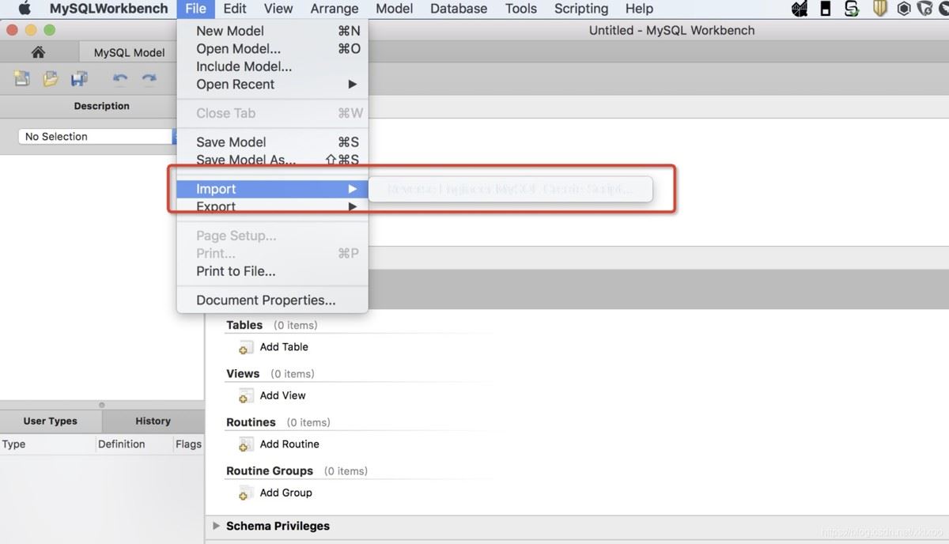The width and height of the screenshot is (949, 544).
Task: Select Print to File... menu item
Action: point(272,270)
